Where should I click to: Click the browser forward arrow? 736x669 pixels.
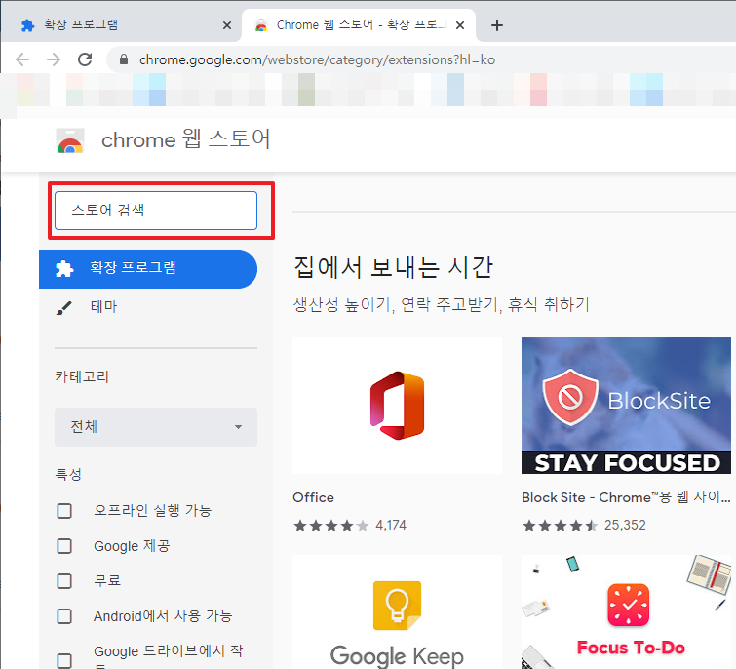click(54, 59)
